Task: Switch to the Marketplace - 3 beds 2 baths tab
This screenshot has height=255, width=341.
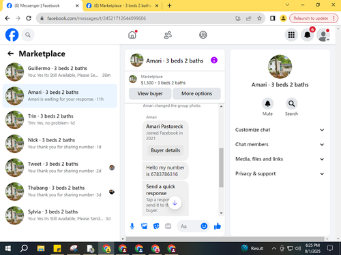Action: pos(122,5)
